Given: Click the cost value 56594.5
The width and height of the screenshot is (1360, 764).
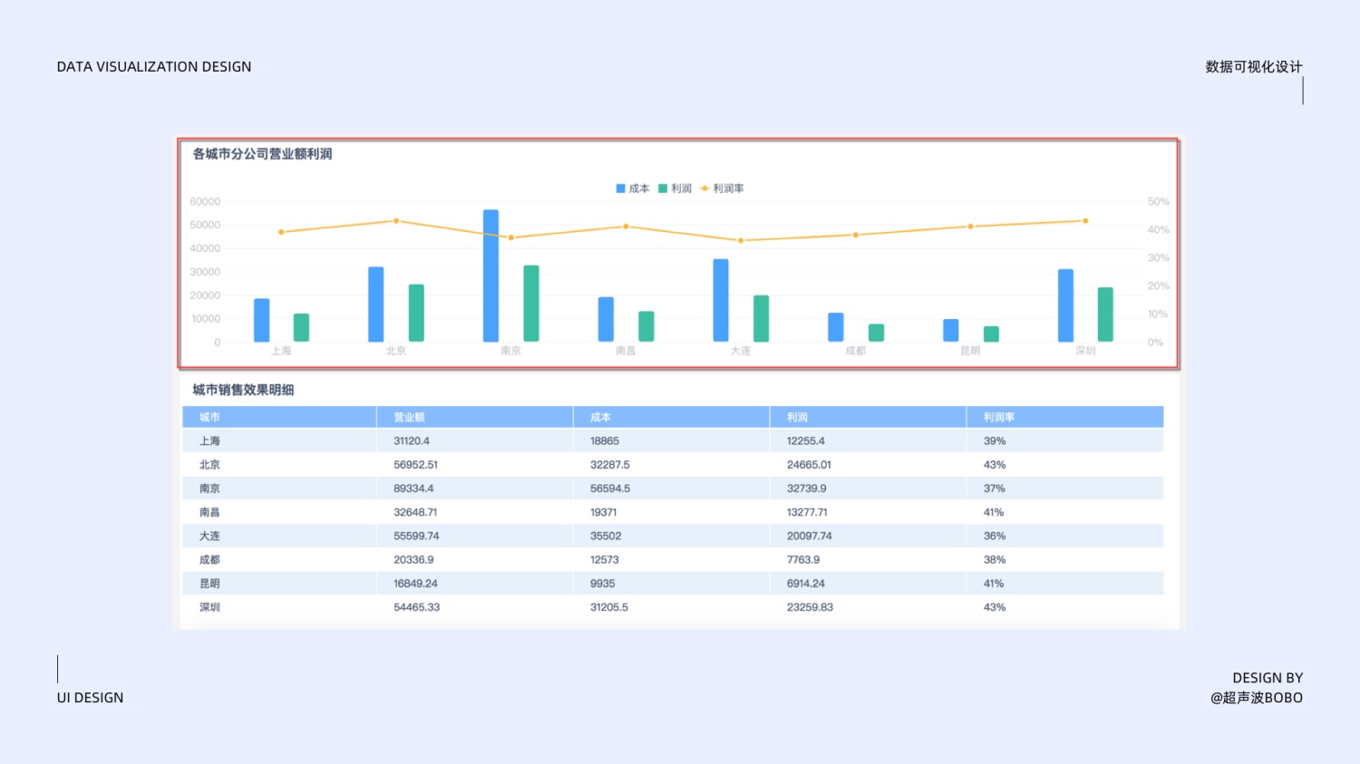Looking at the screenshot, I should pyautogui.click(x=610, y=488).
